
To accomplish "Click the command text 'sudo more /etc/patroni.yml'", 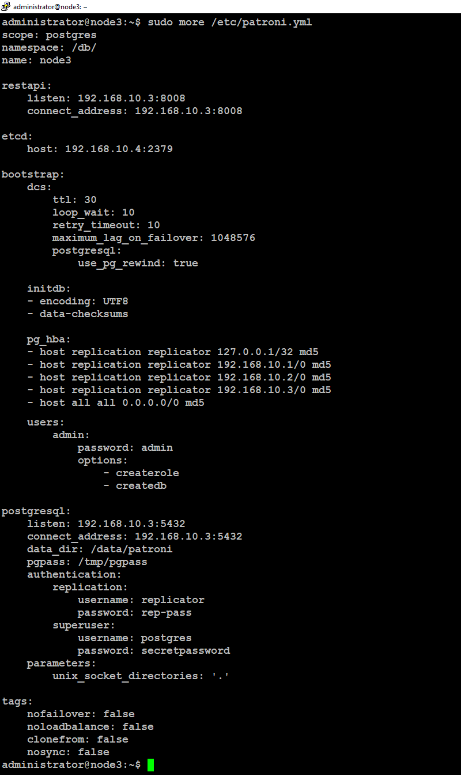I will [230, 22].
